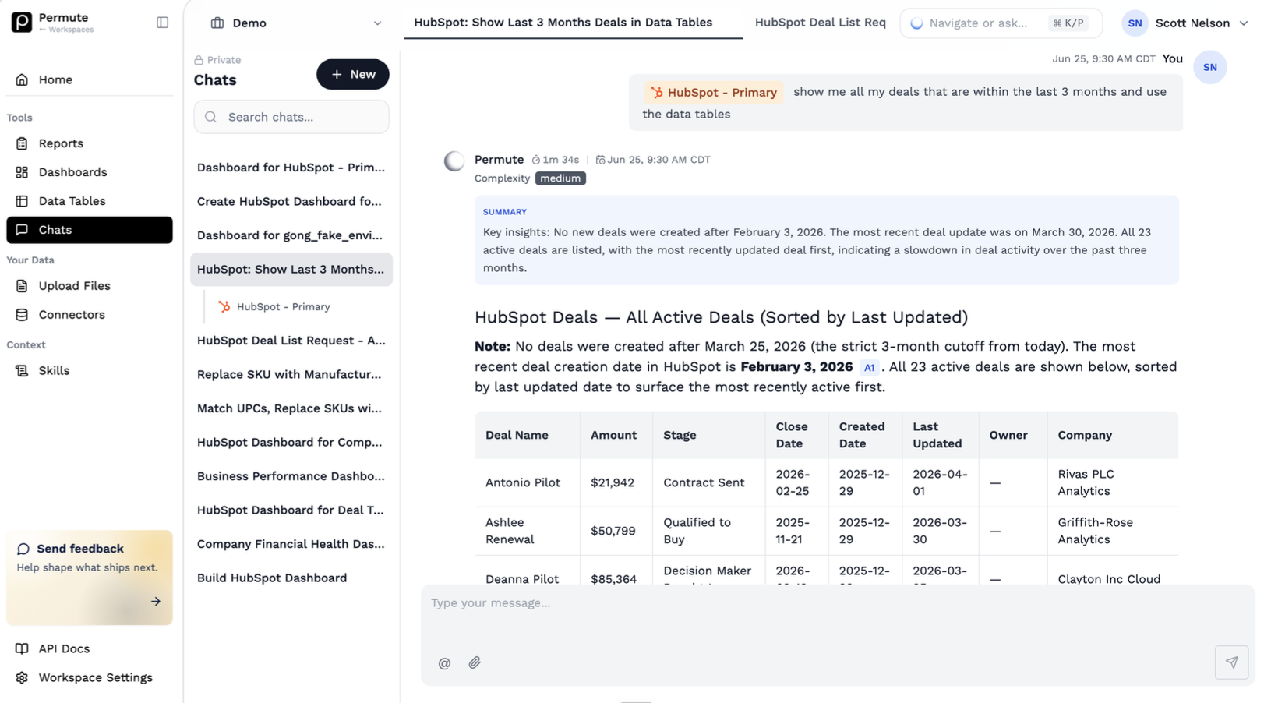Switch to the HubSpot Deal List Req tab
Screen dimensions: 1264x703
point(820,23)
